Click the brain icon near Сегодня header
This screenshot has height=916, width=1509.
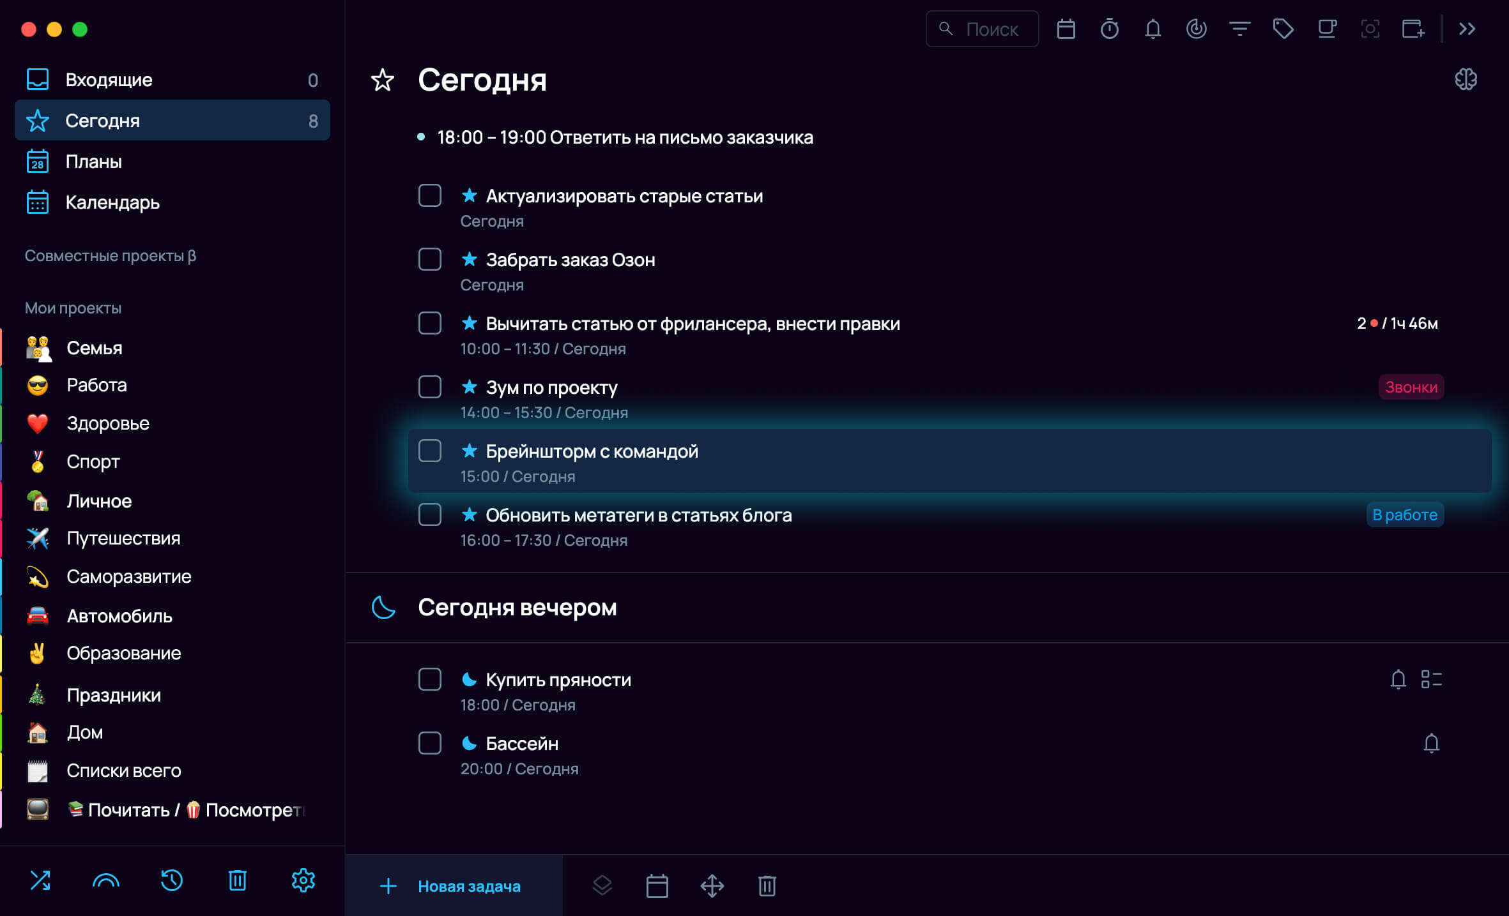(x=1466, y=79)
